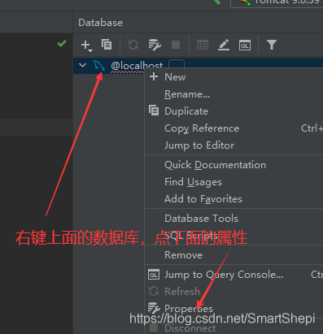Image resolution: width=323 pixels, height=334 pixels.
Task: Click the table editor toolbar icon
Action: 203,45
